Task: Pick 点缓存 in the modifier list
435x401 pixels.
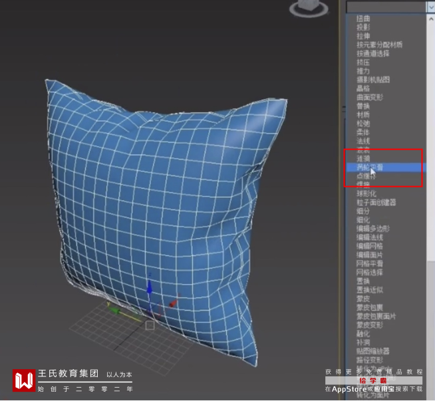Action: (366, 176)
